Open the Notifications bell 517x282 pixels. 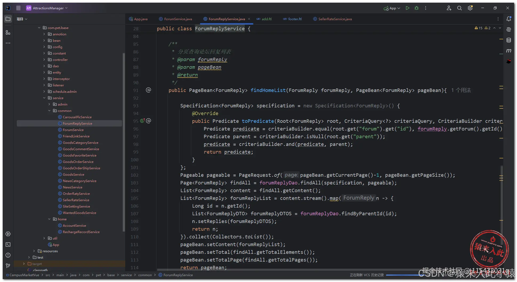[509, 19]
